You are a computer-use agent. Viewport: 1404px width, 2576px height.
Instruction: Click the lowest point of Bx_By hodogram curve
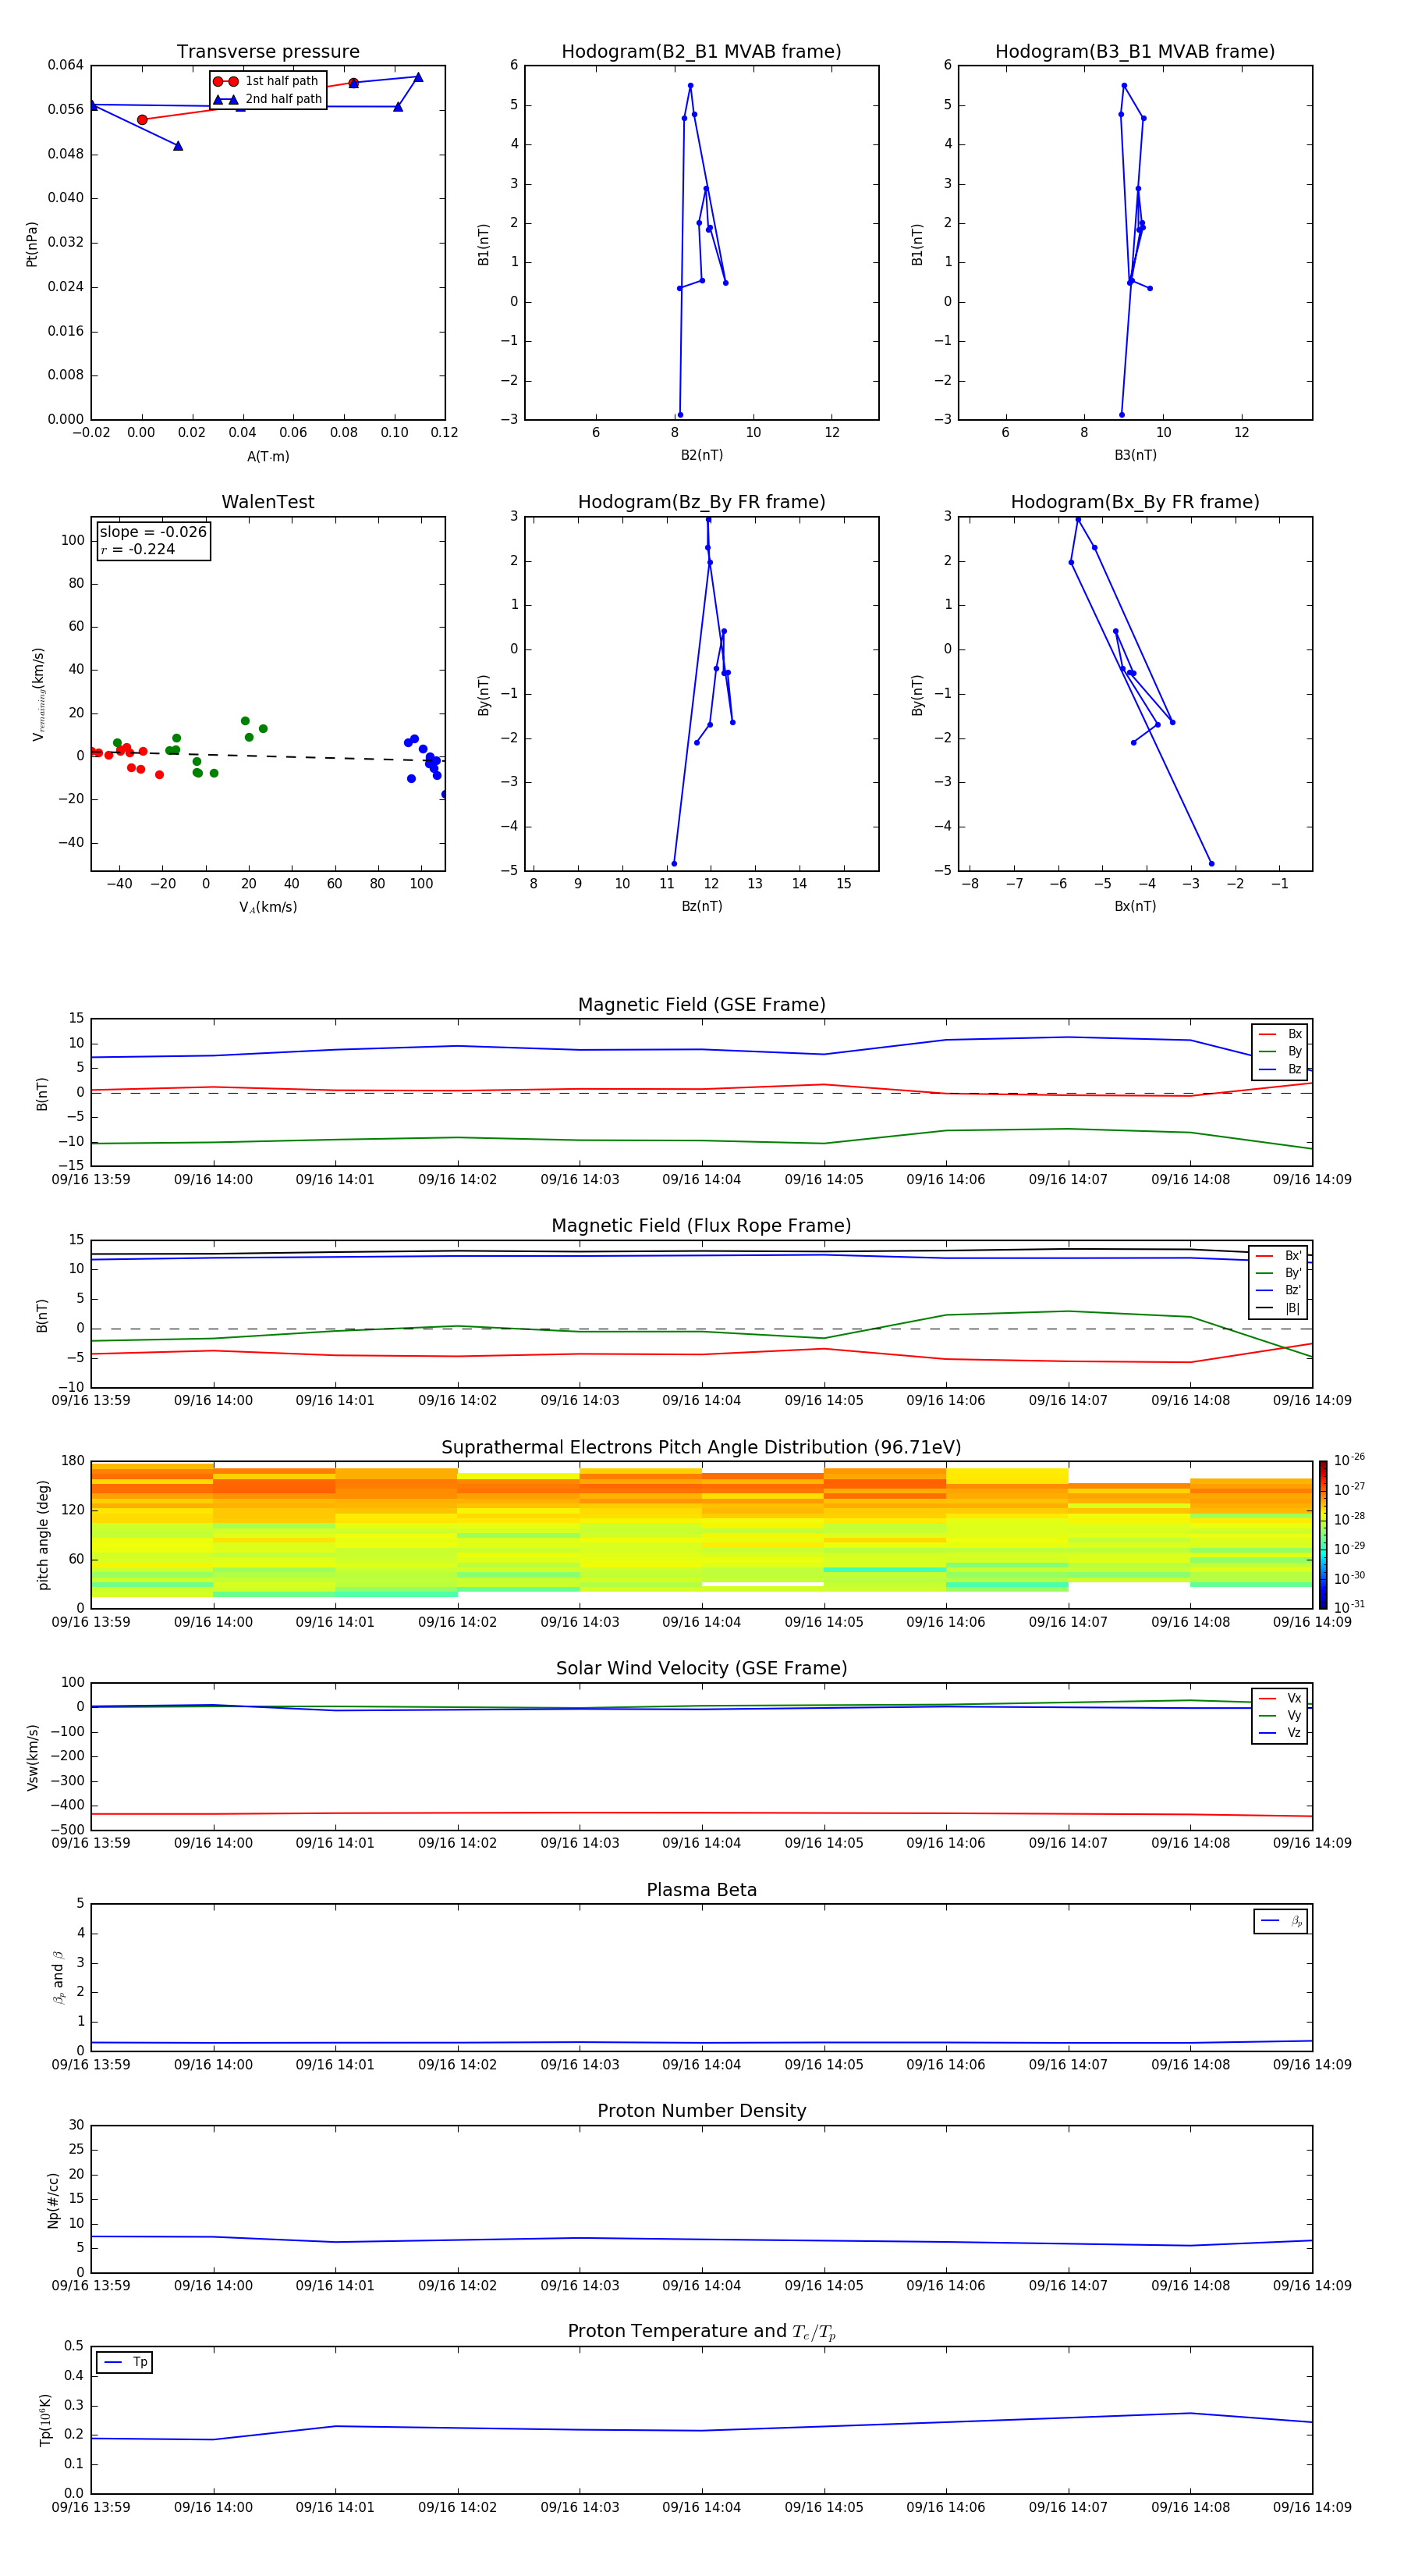click(1211, 863)
